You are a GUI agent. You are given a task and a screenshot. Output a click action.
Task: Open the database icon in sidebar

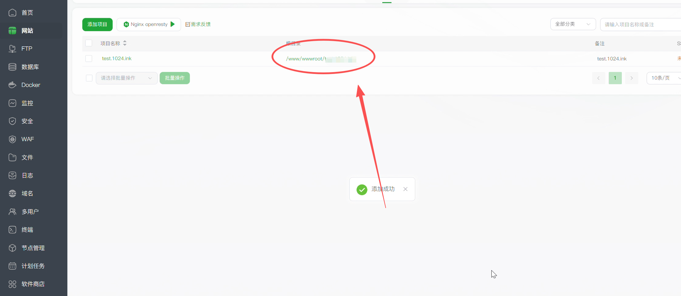click(x=12, y=67)
